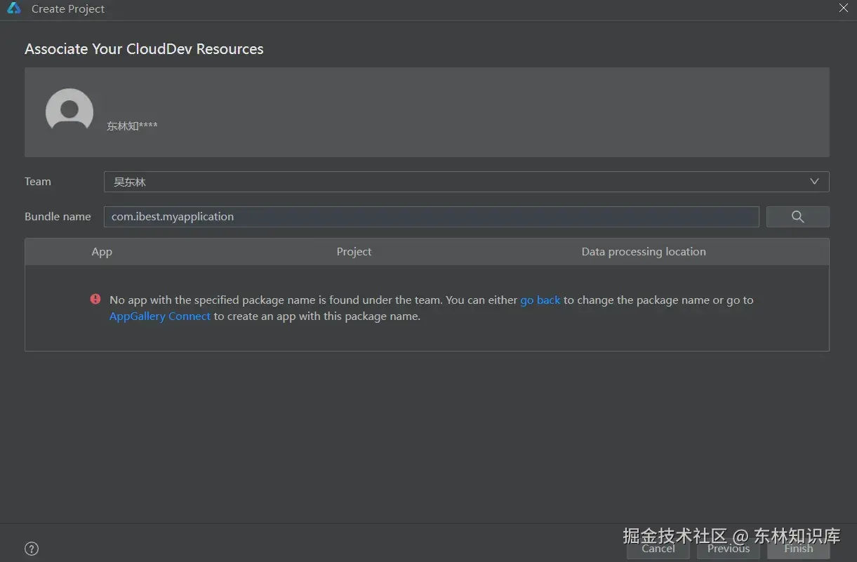Viewport: 857px width, 562px height.
Task: Go to the Previous step
Action: pos(729,549)
